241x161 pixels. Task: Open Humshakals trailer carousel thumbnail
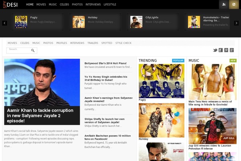194,22
